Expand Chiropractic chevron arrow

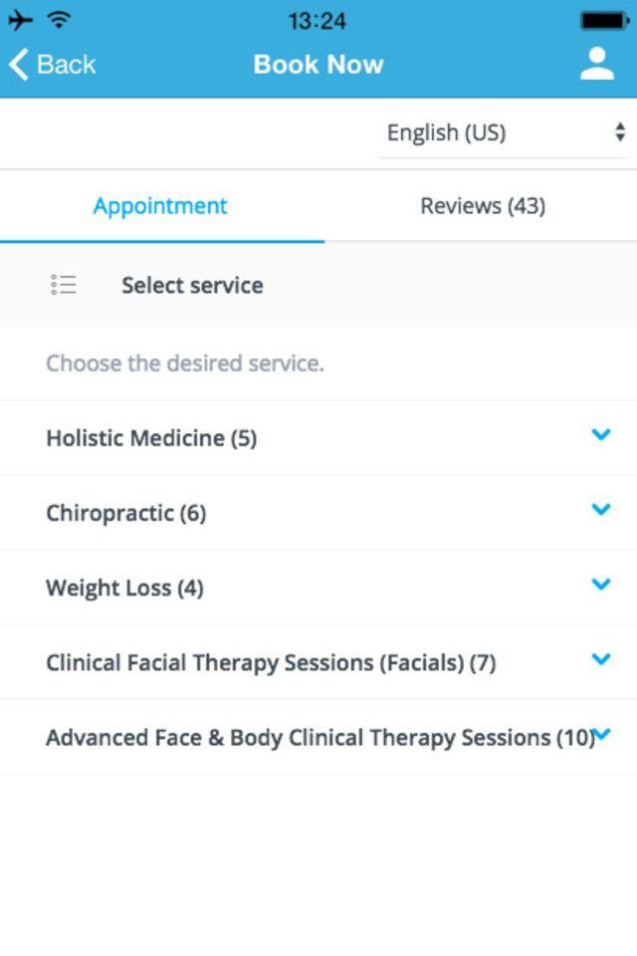pos(600,510)
